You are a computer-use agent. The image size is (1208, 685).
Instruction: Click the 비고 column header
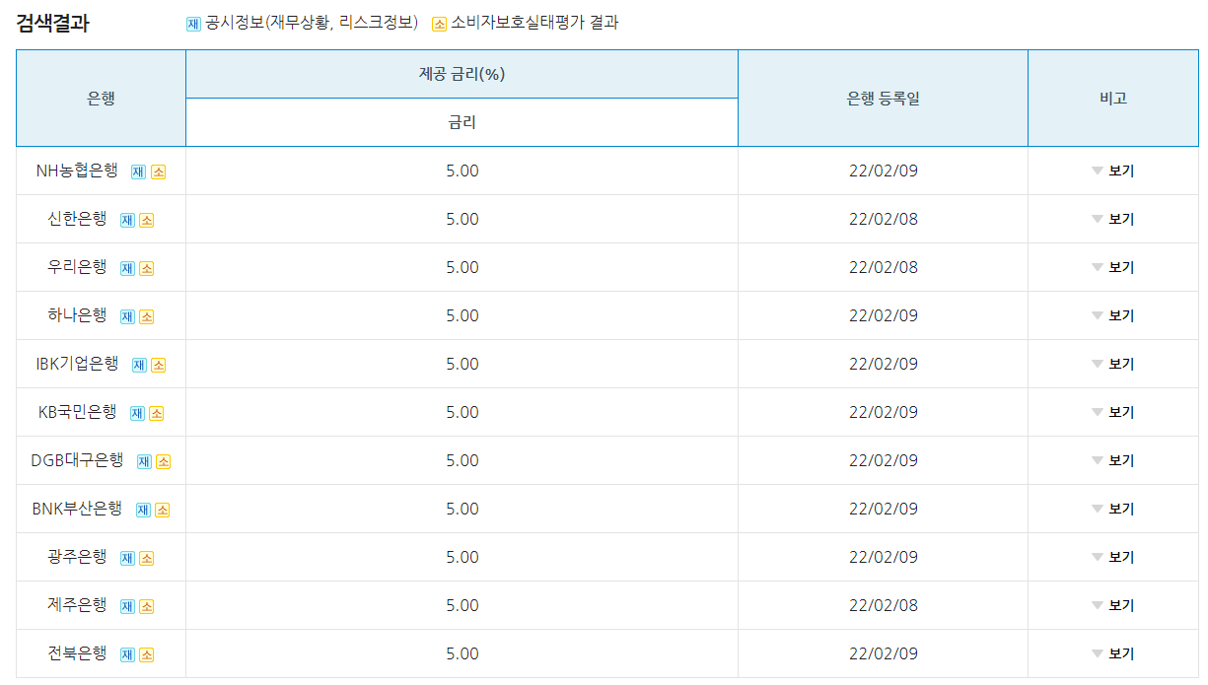click(x=1113, y=99)
